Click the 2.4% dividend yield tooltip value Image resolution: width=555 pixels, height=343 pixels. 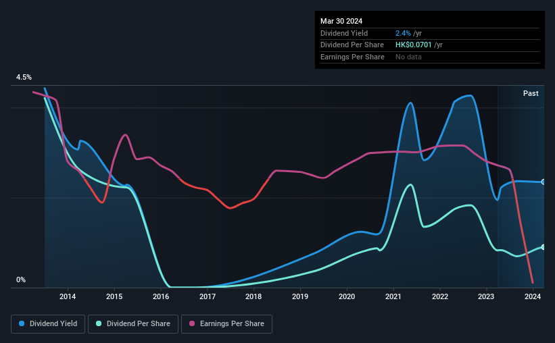[x=403, y=33]
